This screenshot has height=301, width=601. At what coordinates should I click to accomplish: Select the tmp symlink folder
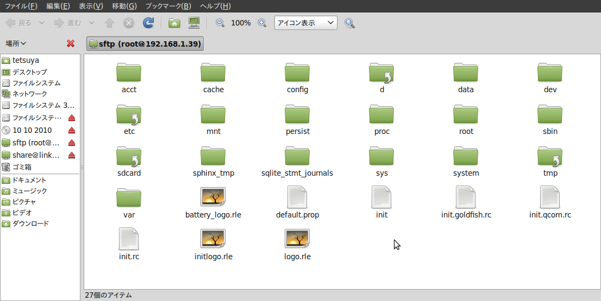pyautogui.click(x=550, y=156)
